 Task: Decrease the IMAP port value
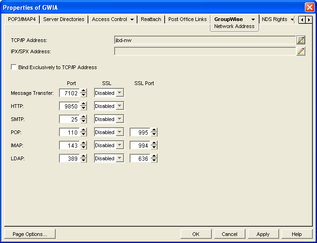pos(83,148)
